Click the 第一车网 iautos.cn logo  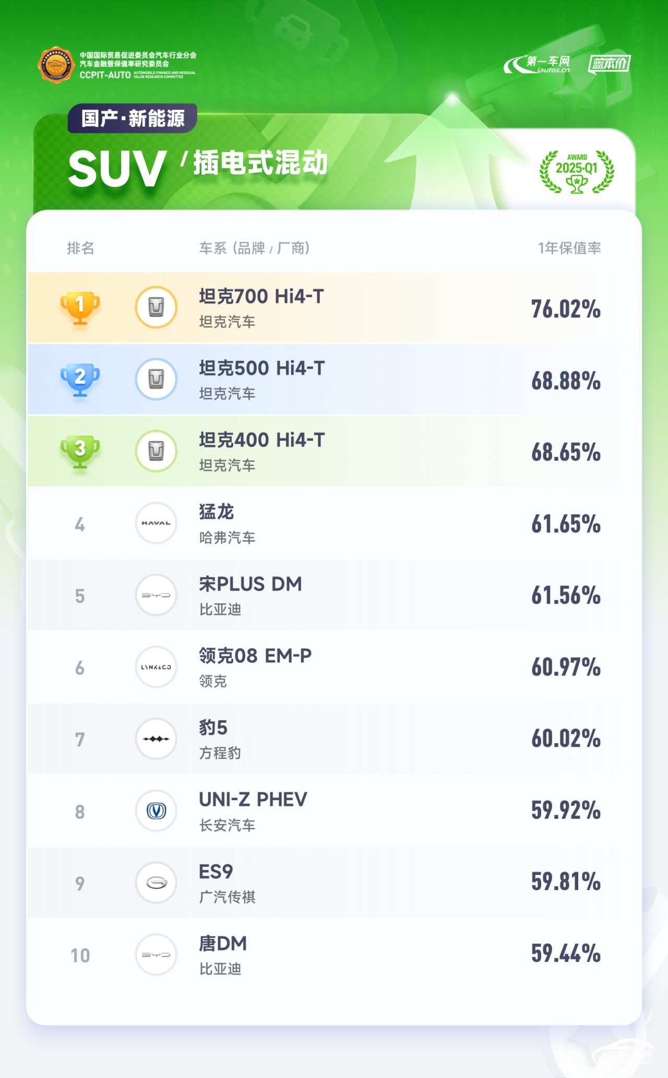pos(538,65)
